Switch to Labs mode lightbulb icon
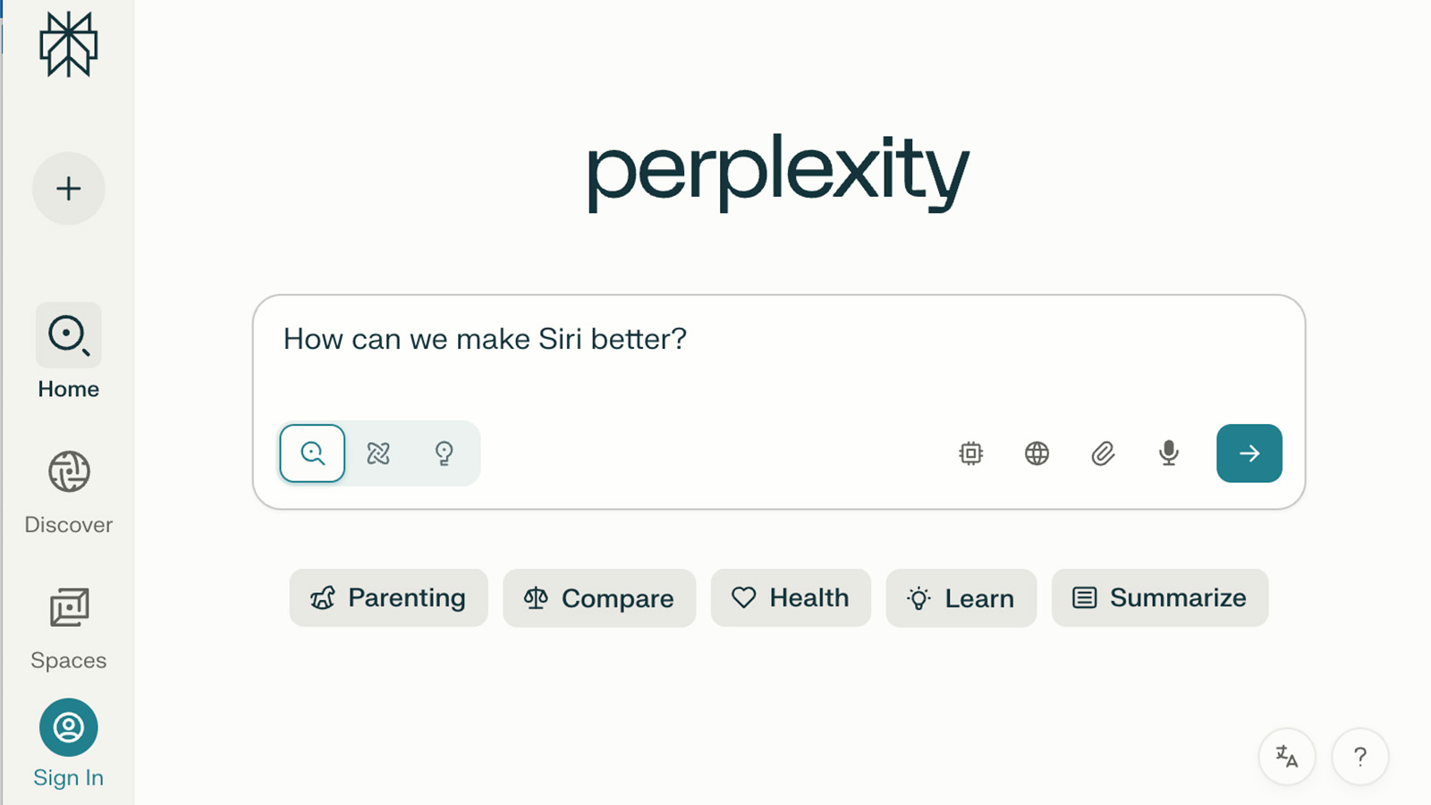 [444, 453]
